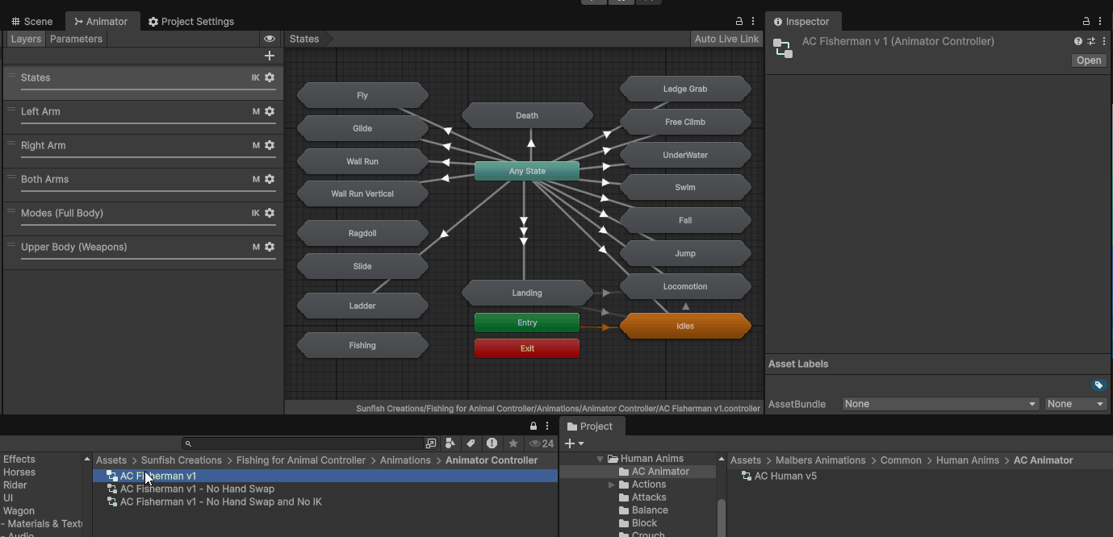Toggle the Inspector panel lock
The width and height of the screenshot is (1113, 537).
[1086, 22]
